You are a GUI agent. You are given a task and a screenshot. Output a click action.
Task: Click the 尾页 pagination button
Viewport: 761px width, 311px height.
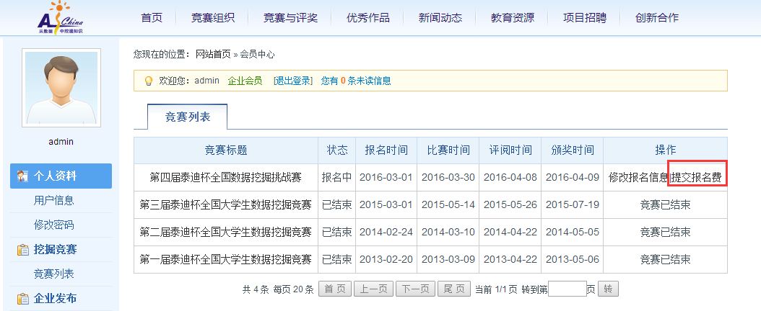click(x=454, y=289)
